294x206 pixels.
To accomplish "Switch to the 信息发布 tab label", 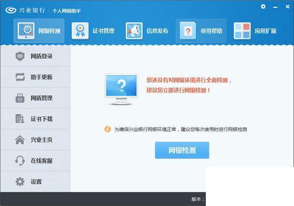I will coord(157,31).
